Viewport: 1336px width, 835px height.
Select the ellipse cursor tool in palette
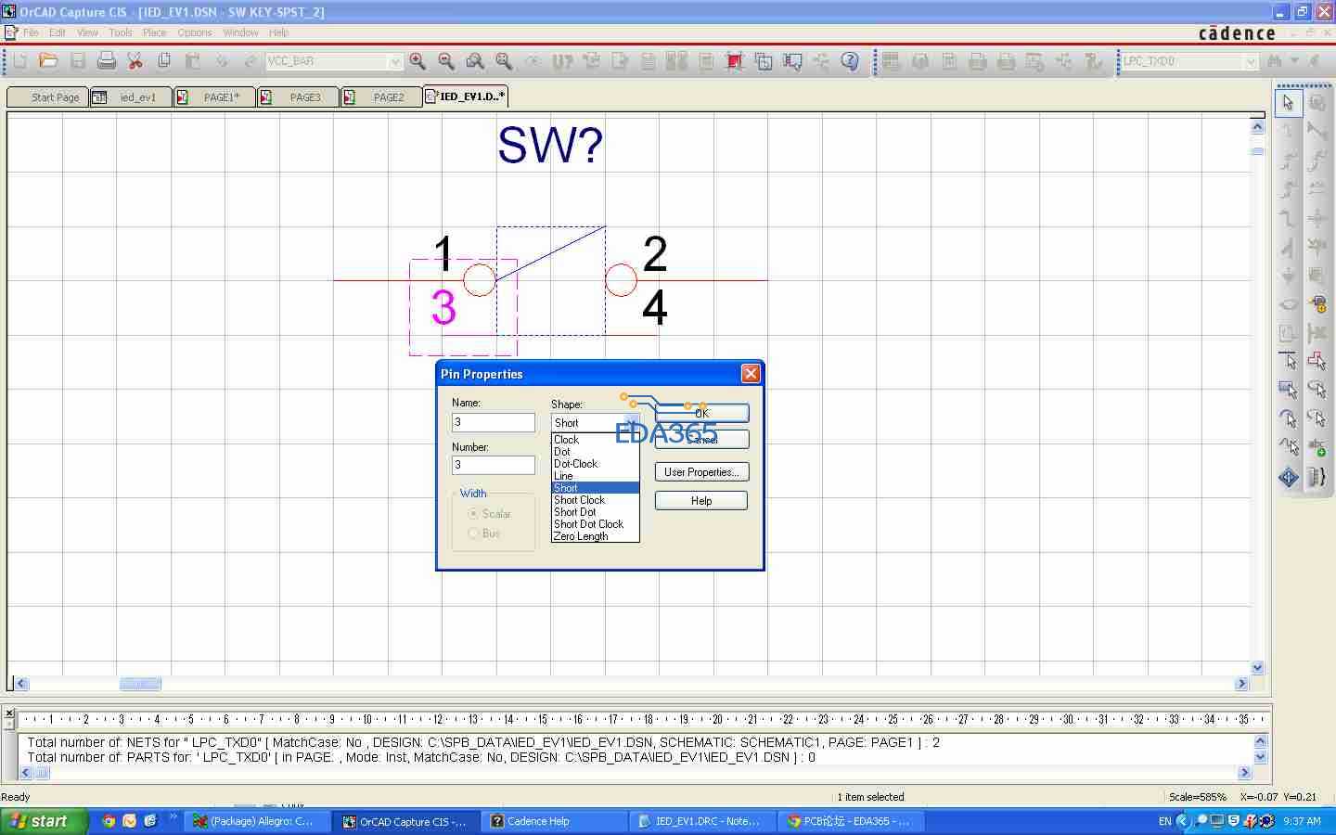coord(1317,391)
